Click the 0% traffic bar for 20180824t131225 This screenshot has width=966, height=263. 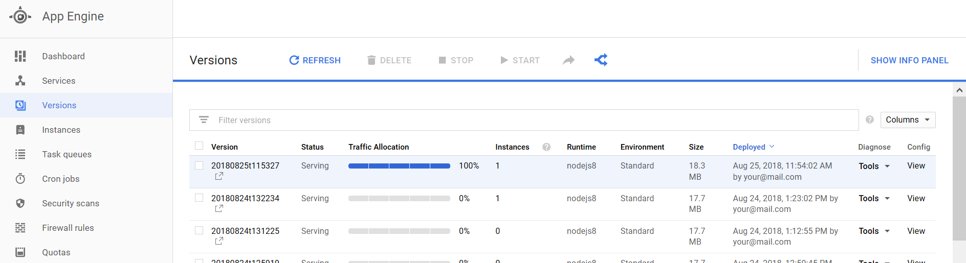399,231
